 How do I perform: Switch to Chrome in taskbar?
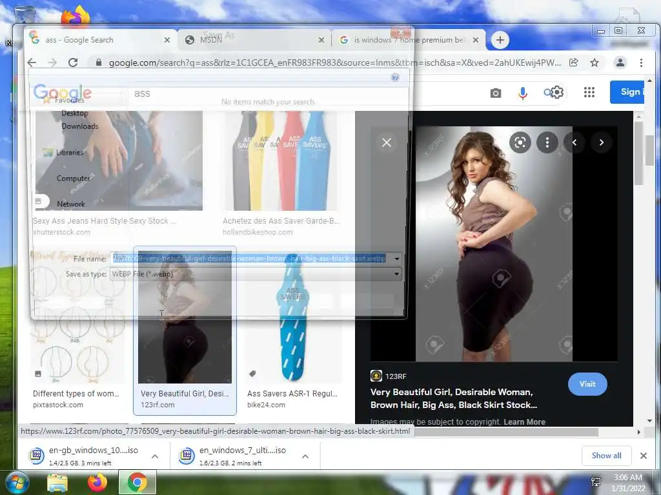[x=137, y=482]
